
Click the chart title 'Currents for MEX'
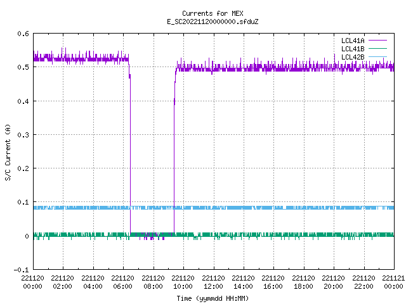[x=213, y=13]
